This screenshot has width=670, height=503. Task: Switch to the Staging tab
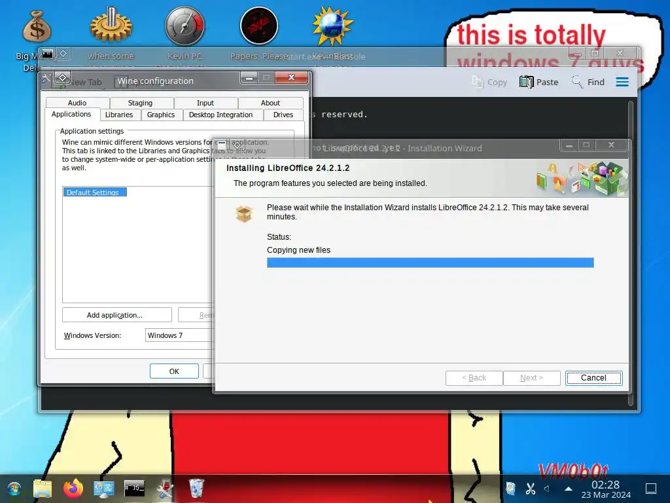click(140, 103)
